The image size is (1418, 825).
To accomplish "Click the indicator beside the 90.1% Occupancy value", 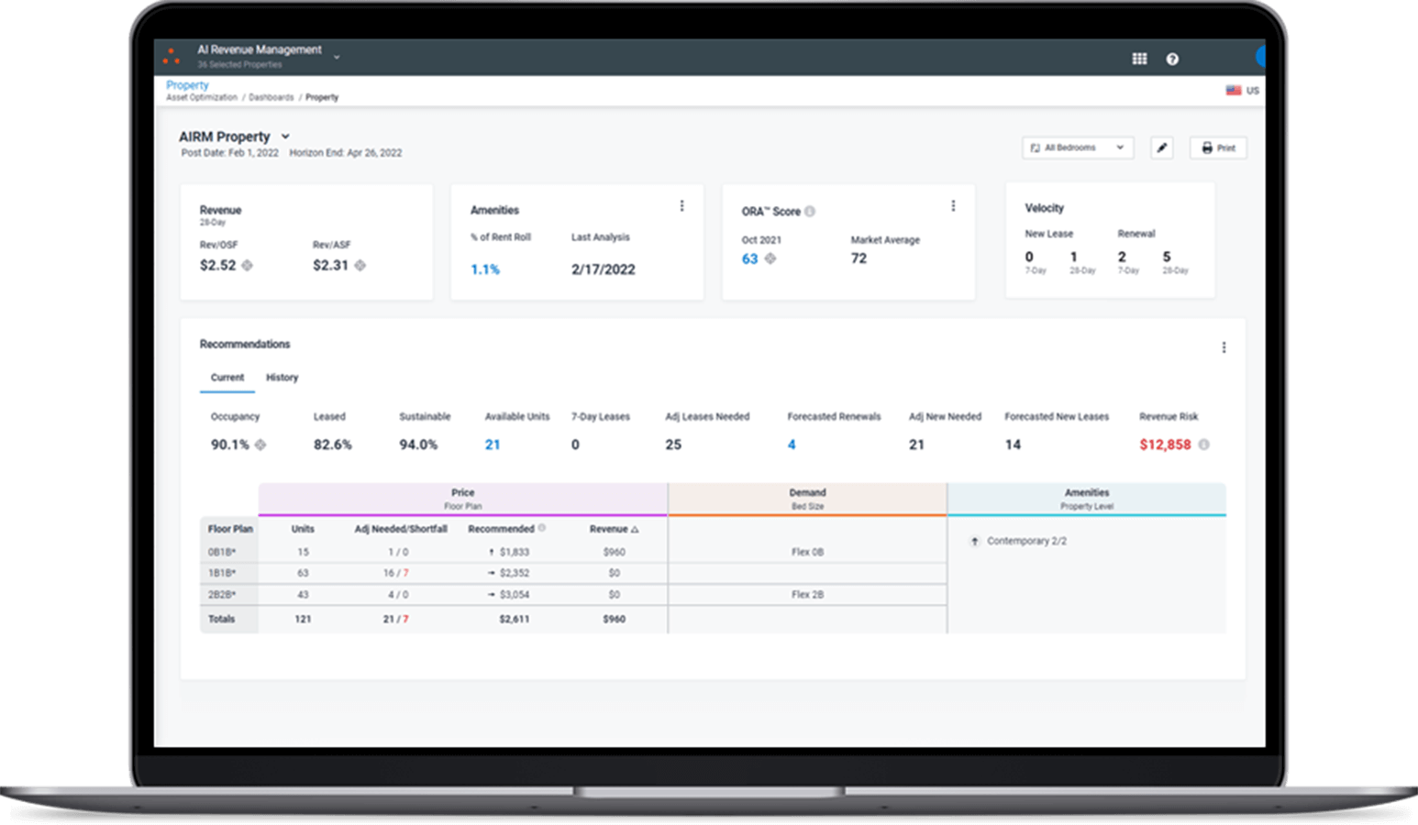I will [260, 445].
